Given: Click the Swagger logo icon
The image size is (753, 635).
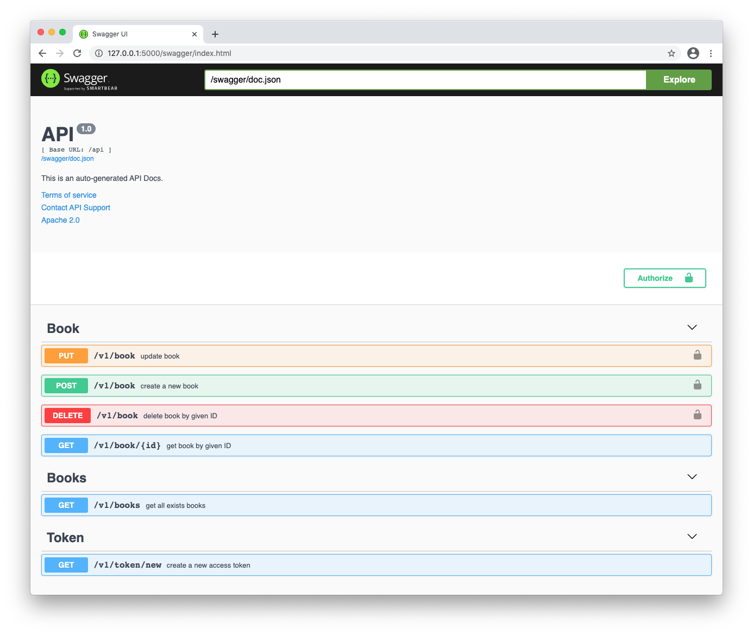Looking at the screenshot, I should point(51,79).
